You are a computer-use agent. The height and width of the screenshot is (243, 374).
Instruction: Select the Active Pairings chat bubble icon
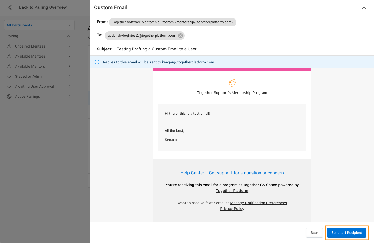[x=9, y=96]
